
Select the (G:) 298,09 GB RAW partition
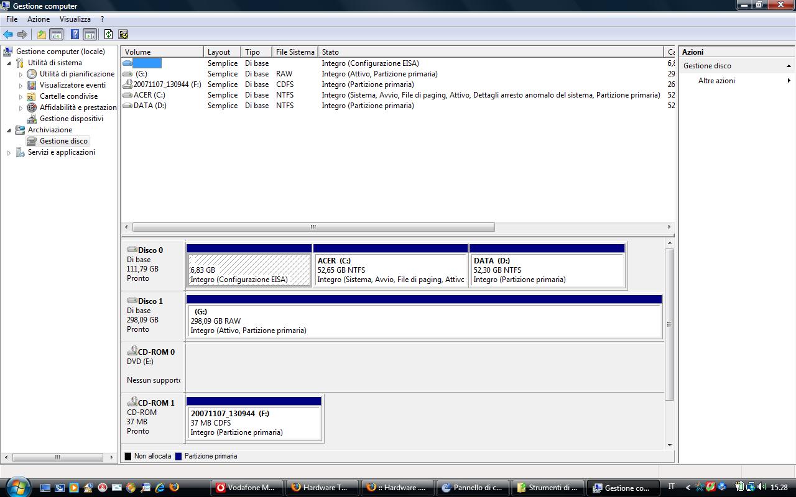click(424, 317)
